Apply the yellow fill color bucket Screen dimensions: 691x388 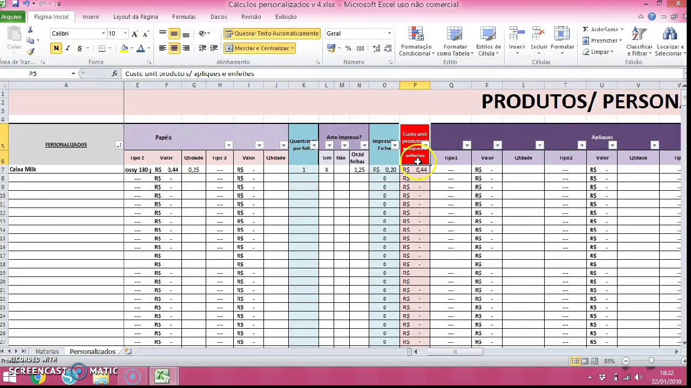coord(124,48)
